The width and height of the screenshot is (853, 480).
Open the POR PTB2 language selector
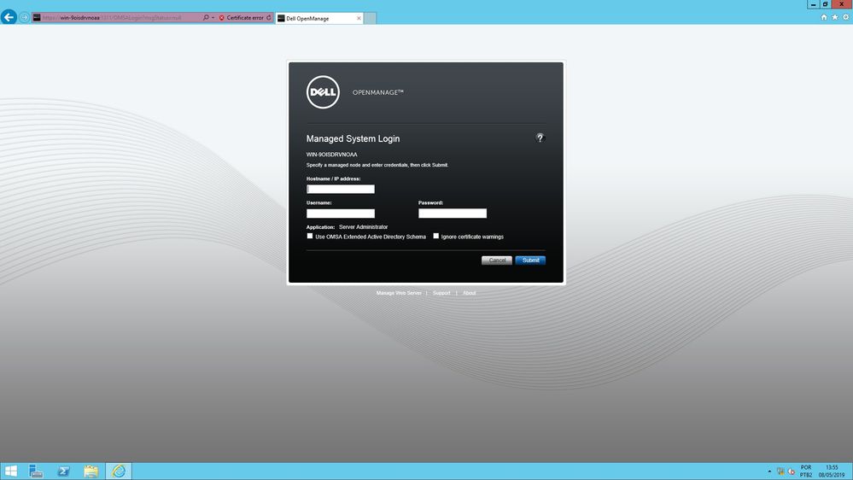point(806,471)
